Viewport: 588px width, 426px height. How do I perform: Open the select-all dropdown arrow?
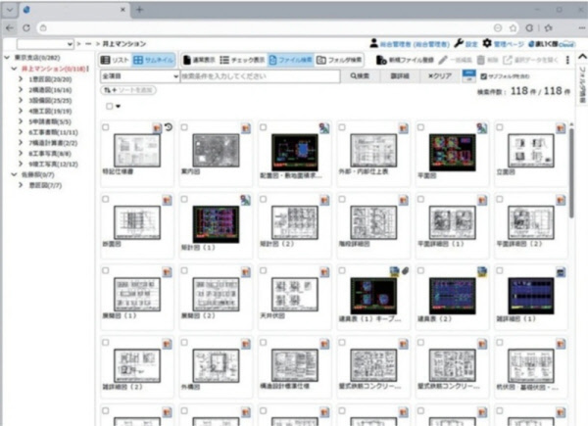point(119,107)
